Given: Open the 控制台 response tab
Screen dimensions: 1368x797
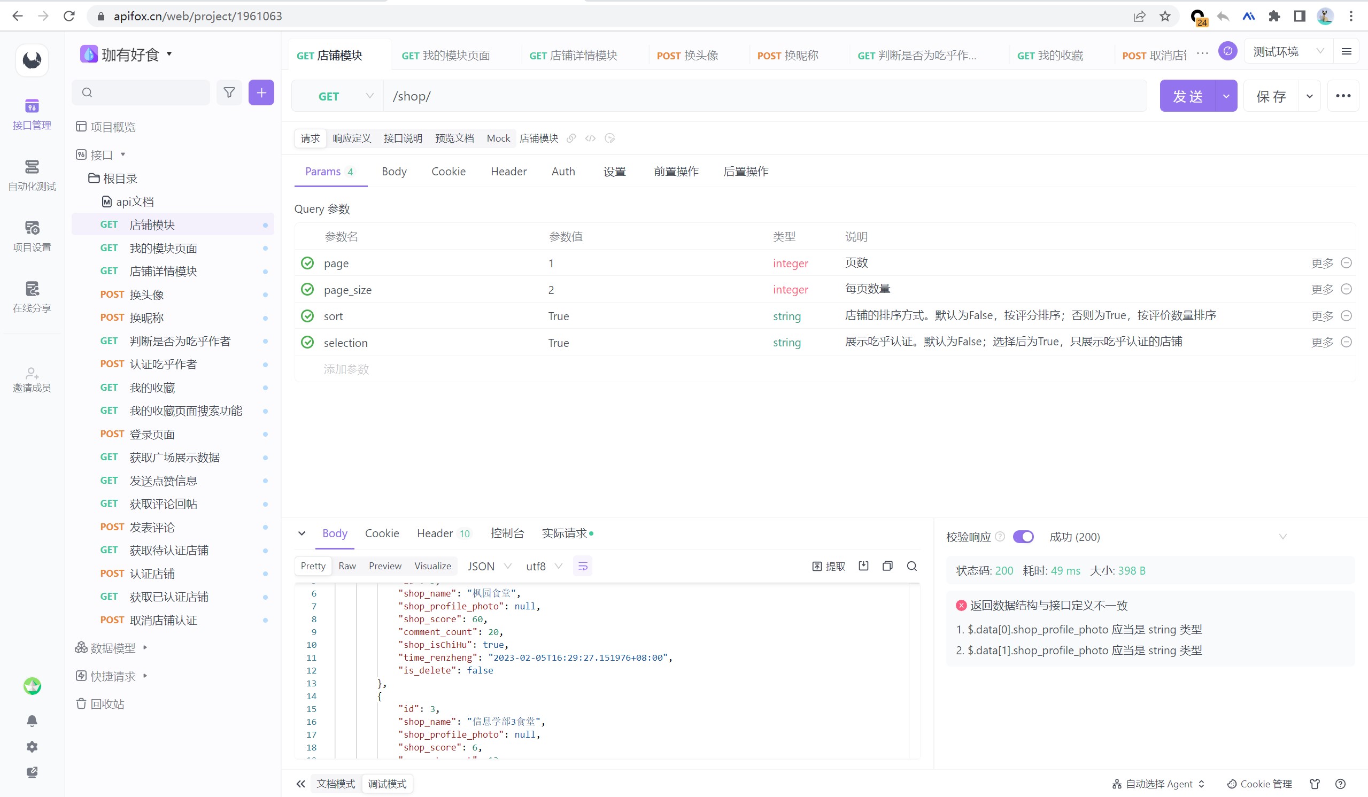Looking at the screenshot, I should coord(506,533).
